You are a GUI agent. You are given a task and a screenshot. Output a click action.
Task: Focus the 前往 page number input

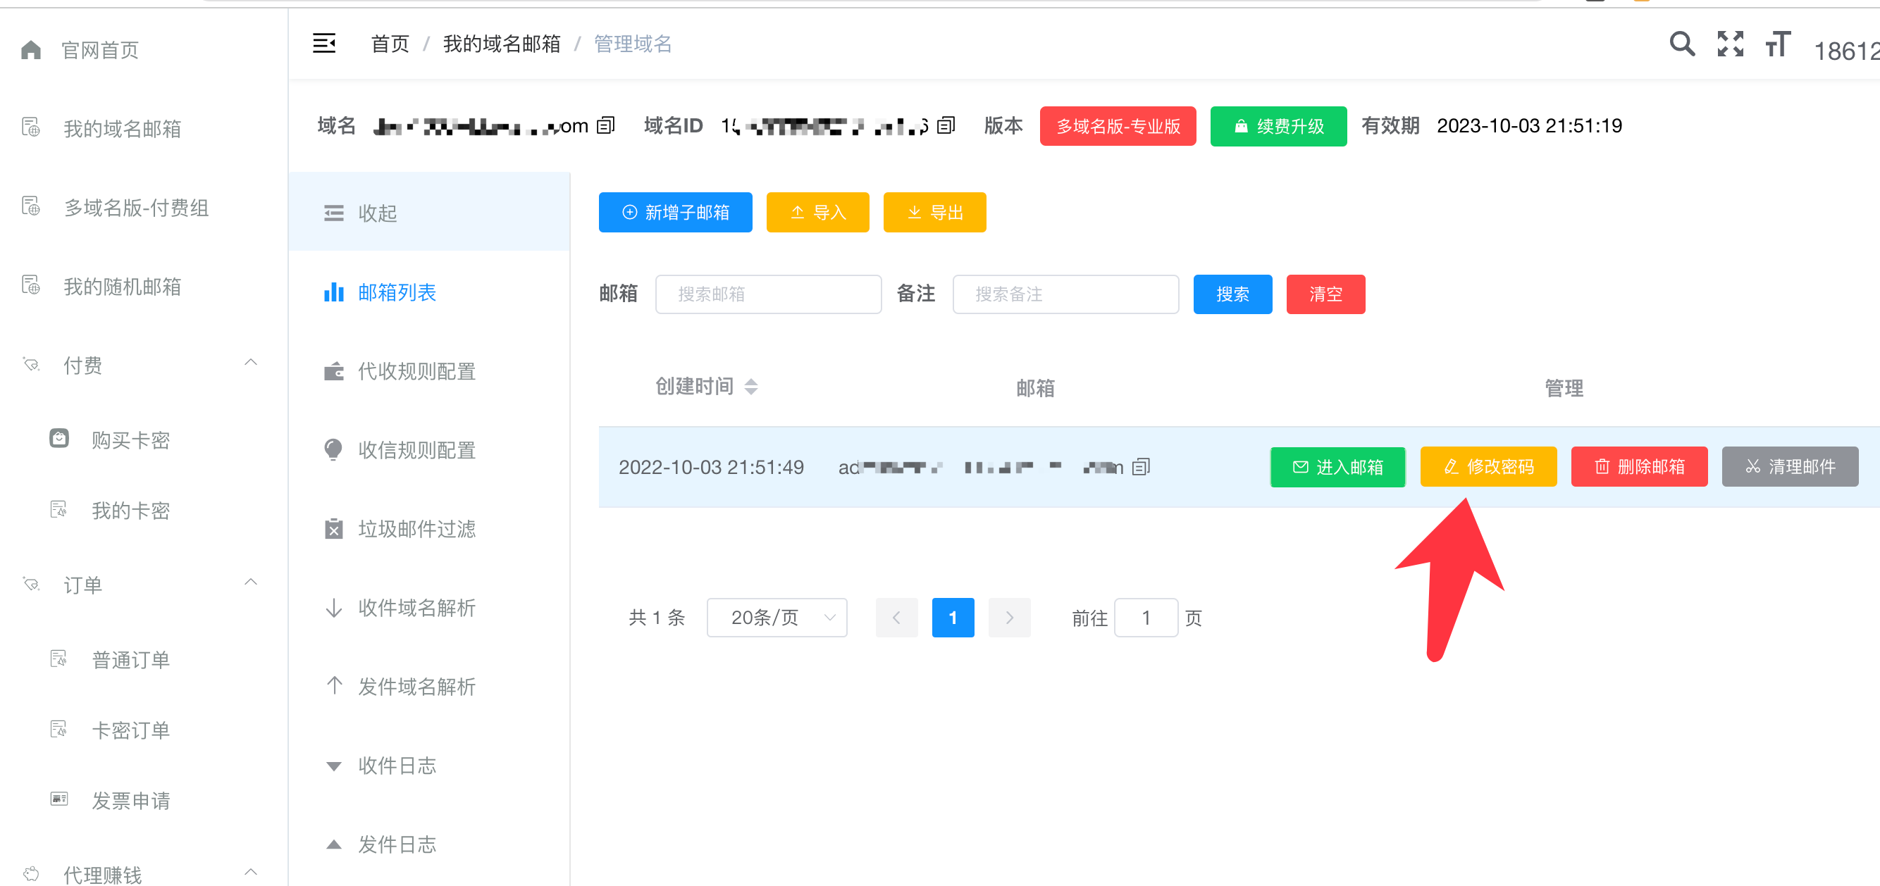[1146, 618]
